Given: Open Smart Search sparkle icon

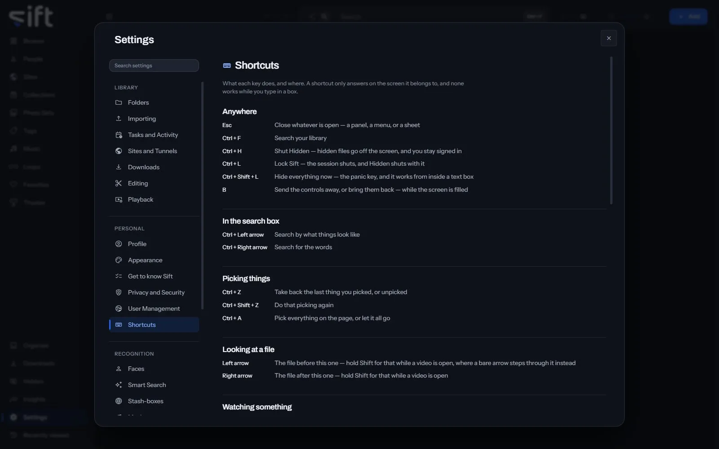Looking at the screenshot, I should tap(119, 385).
